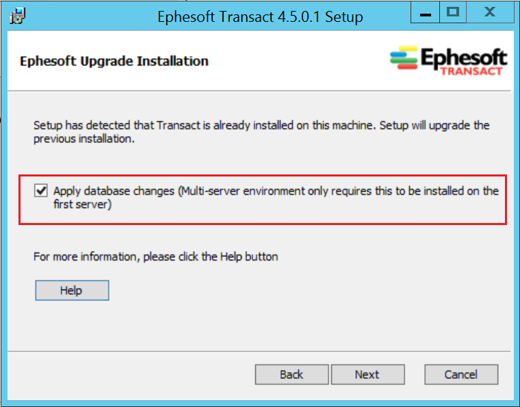Click the red TRANSACT text in the logo
The height and width of the screenshot is (407, 520).
[x=471, y=71]
